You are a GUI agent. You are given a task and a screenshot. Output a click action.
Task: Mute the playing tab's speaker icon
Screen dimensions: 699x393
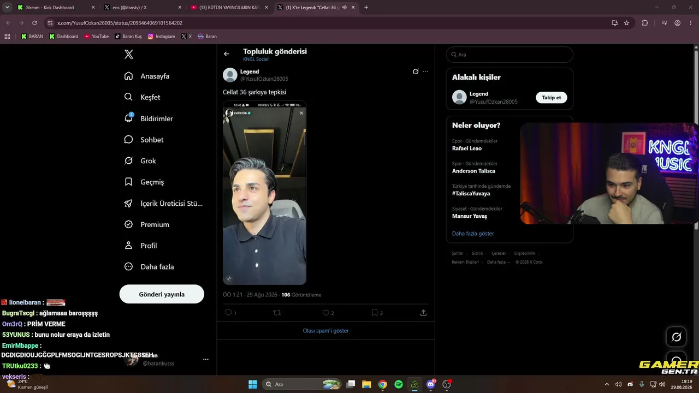click(345, 8)
